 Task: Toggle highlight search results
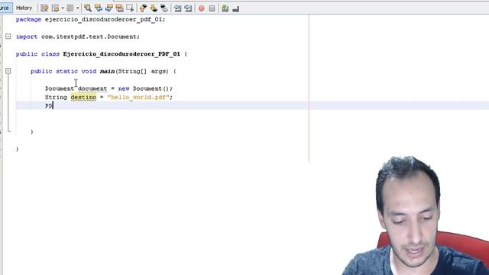coord(119,8)
